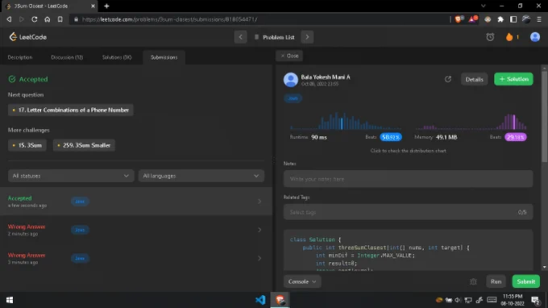The image size is (548, 308).
Task: Open a new browser tab
Action: [x=106, y=6]
